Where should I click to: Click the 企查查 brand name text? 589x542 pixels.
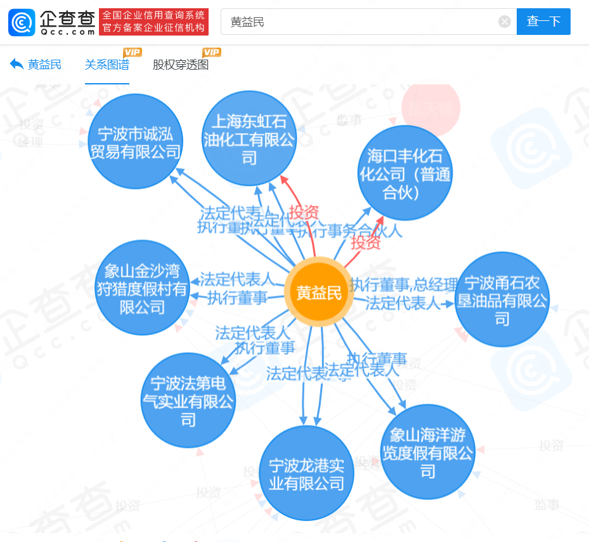[x=67, y=18]
